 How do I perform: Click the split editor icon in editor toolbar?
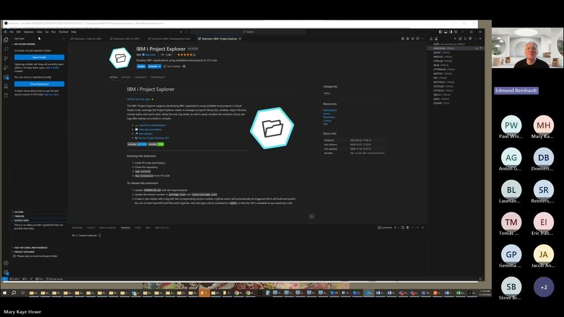418,39
